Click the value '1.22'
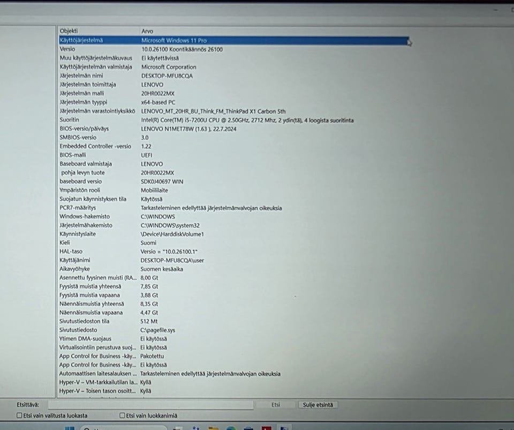The height and width of the screenshot is (430, 514). (x=146, y=147)
